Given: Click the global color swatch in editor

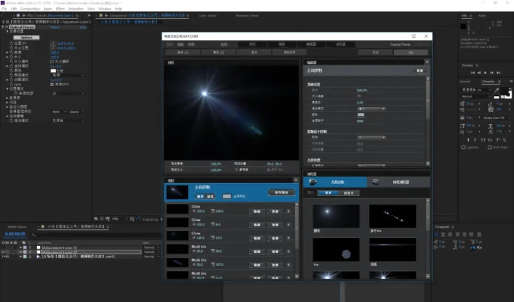Looking at the screenshot, I should pyautogui.click(x=361, y=114).
